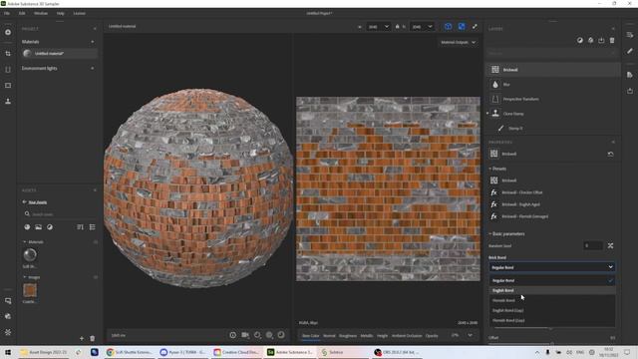Open the Edit menu

tap(22, 13)
